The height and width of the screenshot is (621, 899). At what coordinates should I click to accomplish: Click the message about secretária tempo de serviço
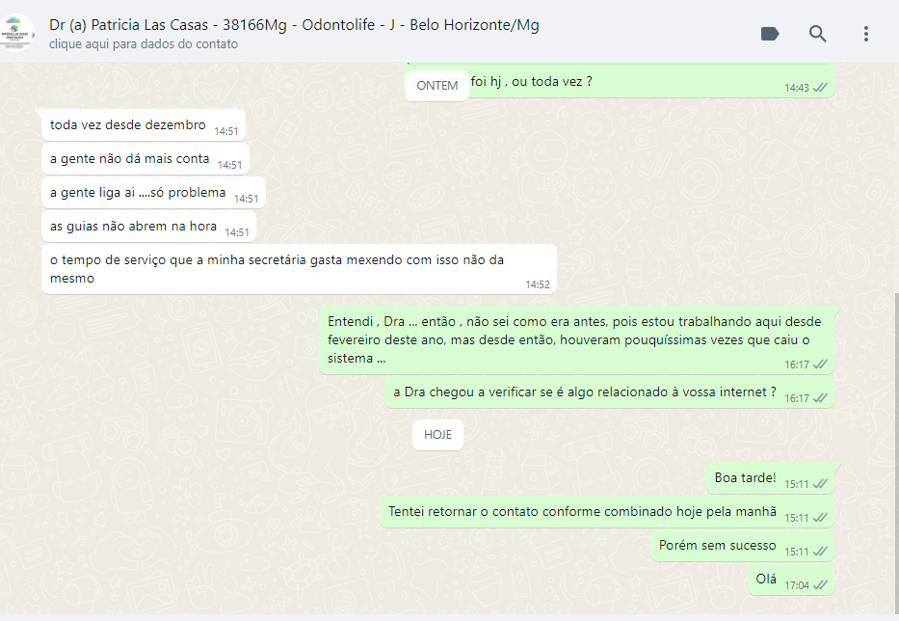coord(300,269)
